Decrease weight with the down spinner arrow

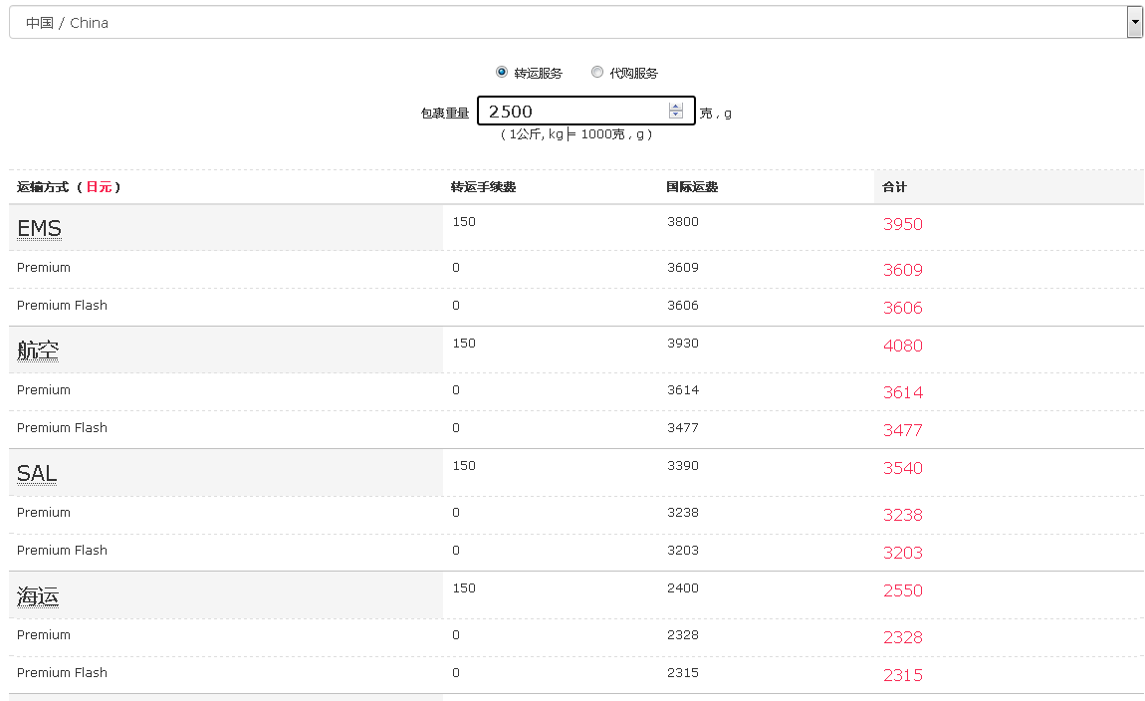[676, 116]
